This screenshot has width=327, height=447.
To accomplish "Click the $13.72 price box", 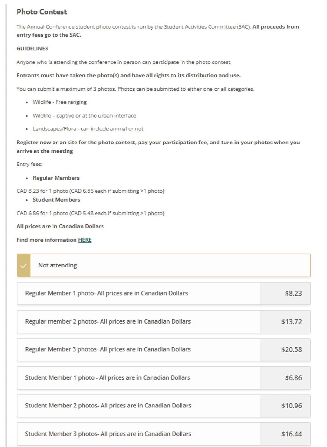I will (291, 322).
